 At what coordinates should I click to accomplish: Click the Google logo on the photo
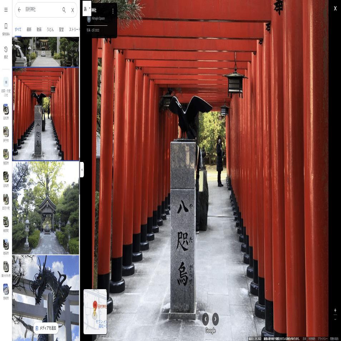(210, 331)
